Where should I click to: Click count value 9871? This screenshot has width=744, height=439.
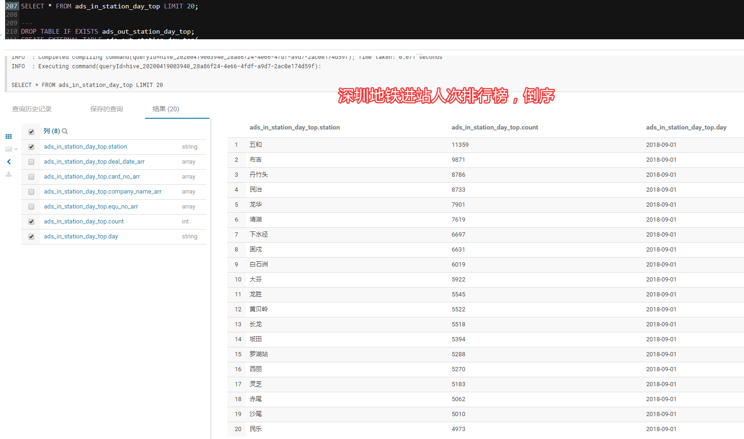[458, 160]
